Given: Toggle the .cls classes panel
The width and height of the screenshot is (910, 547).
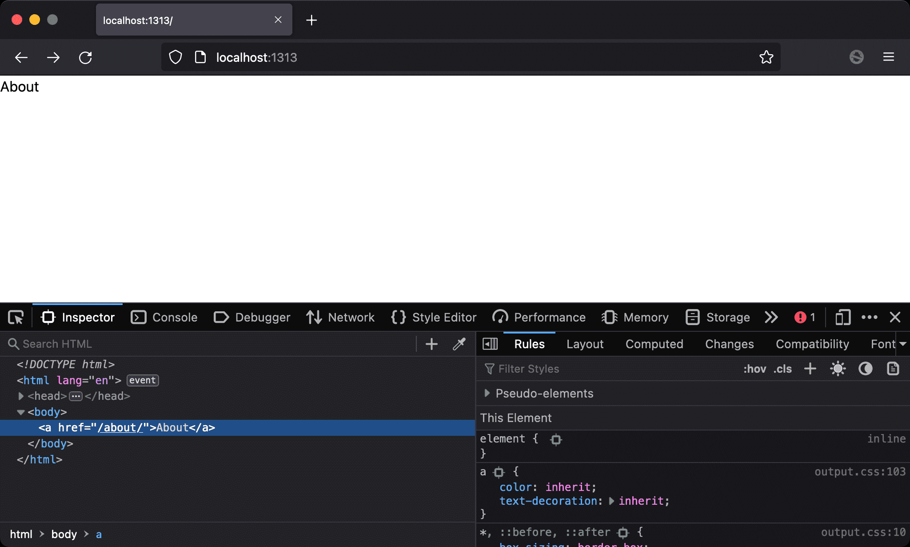Looking at the screenshot, I should 782,369.
